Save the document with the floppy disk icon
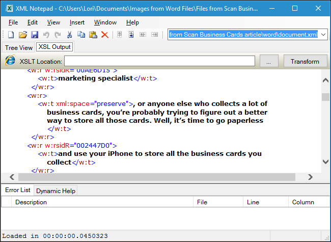 [35, 35]
